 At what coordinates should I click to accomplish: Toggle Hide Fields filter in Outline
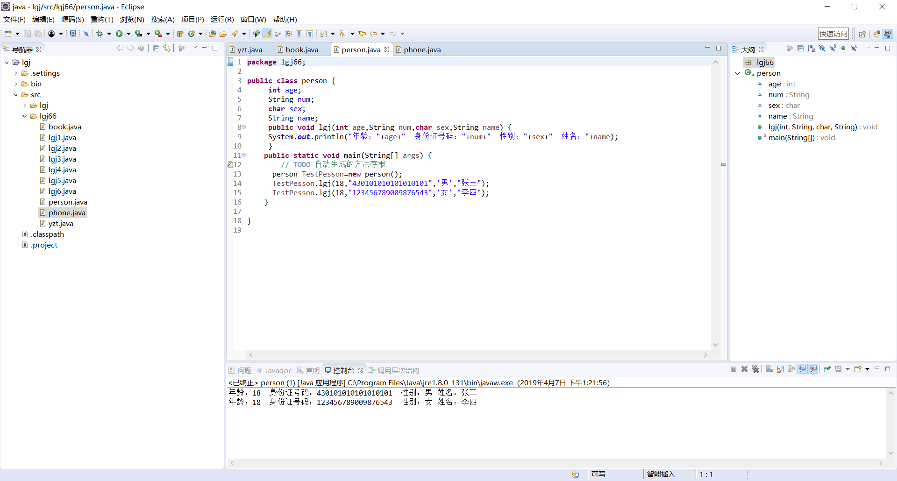click(x=822, y=49)
